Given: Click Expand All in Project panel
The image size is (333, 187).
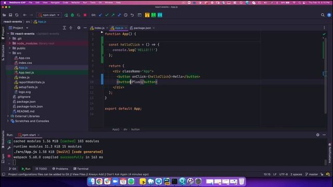Looking at the screenshot, I should click(65, 28).
